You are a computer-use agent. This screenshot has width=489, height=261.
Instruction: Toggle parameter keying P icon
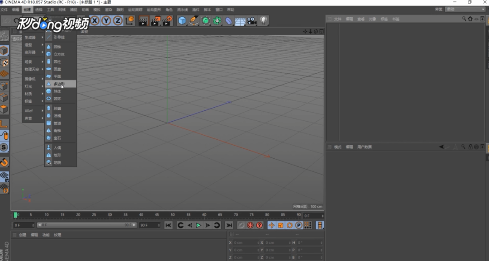coord(299,225)
